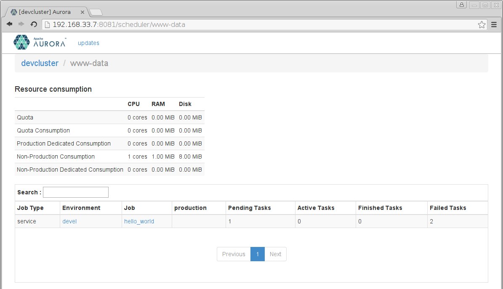Open the hello_world job

pos(139,221)
